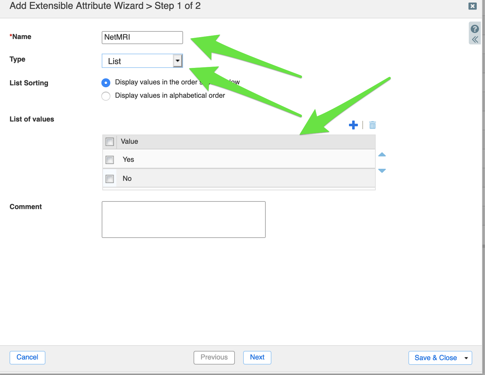Open the Type dropdown list
485x375 pixels.
pyautogui.click(x=177, y=61)
